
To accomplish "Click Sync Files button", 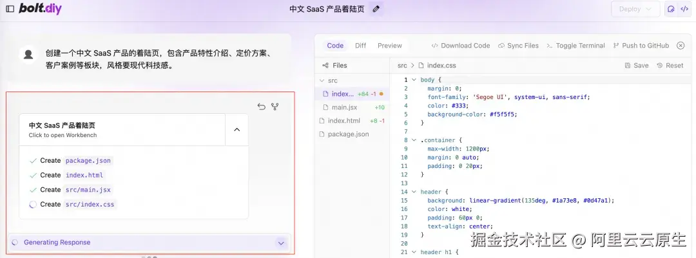I will [x=518, y=45].
